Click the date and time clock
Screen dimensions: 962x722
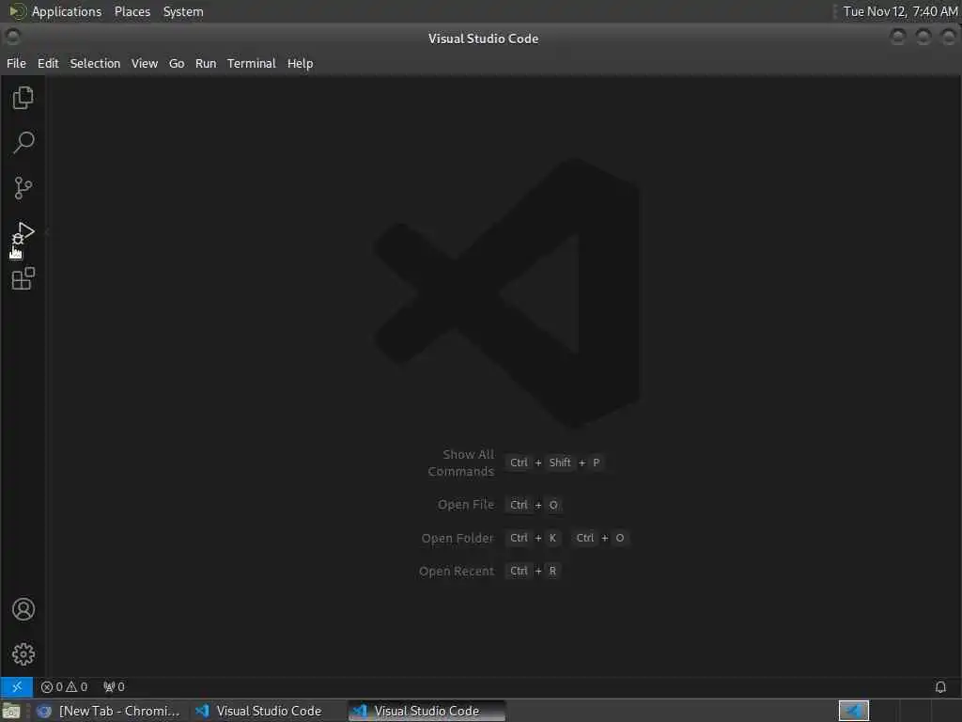(900, 11)
